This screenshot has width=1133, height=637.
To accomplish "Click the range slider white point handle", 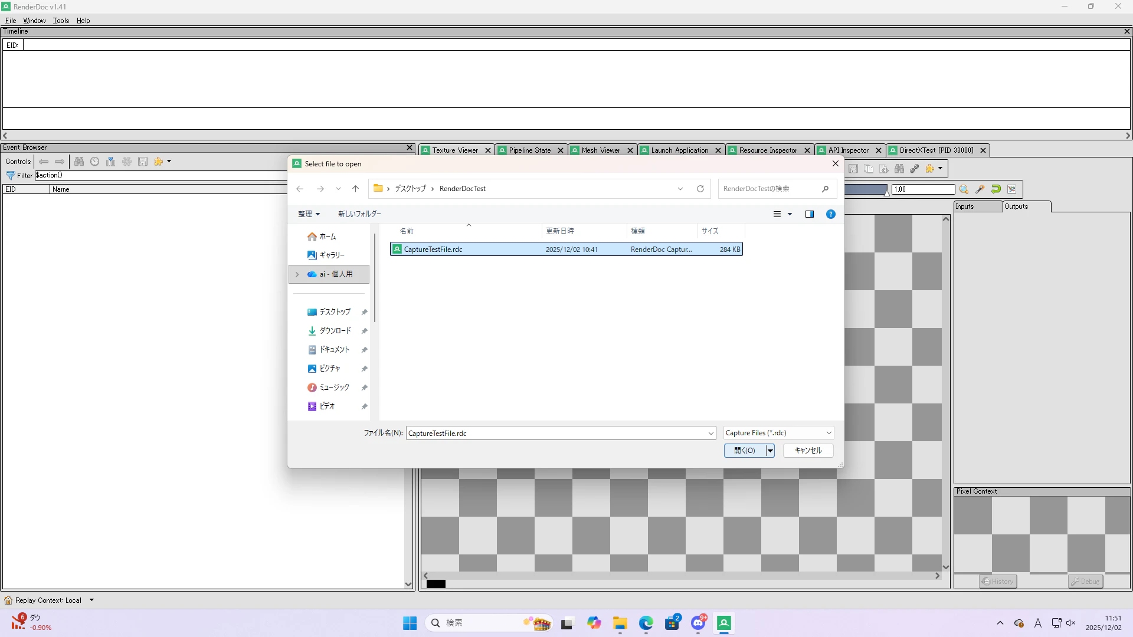I will pos(886,193).
